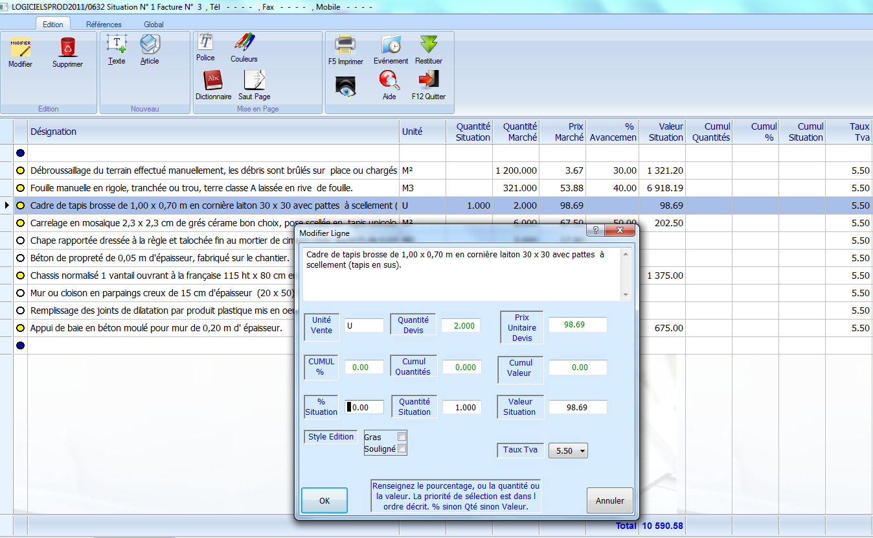Select the Débroussaillage du terrain row
This screenshot has height=538, width=873.
214,170
